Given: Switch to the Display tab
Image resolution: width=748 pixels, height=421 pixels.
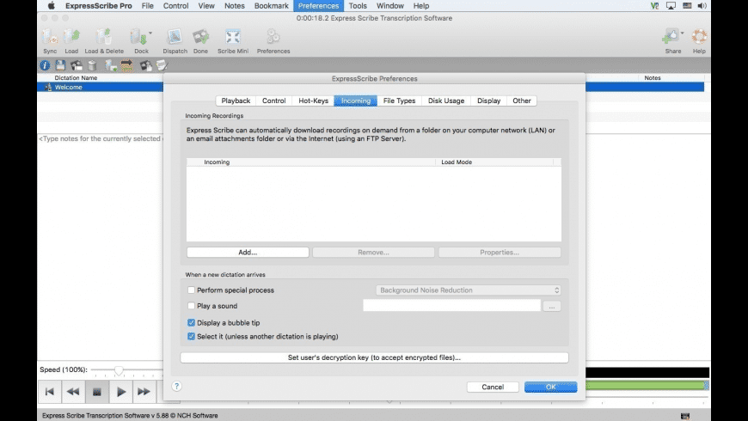Looking at the screenshot, I should coord(489,101).
